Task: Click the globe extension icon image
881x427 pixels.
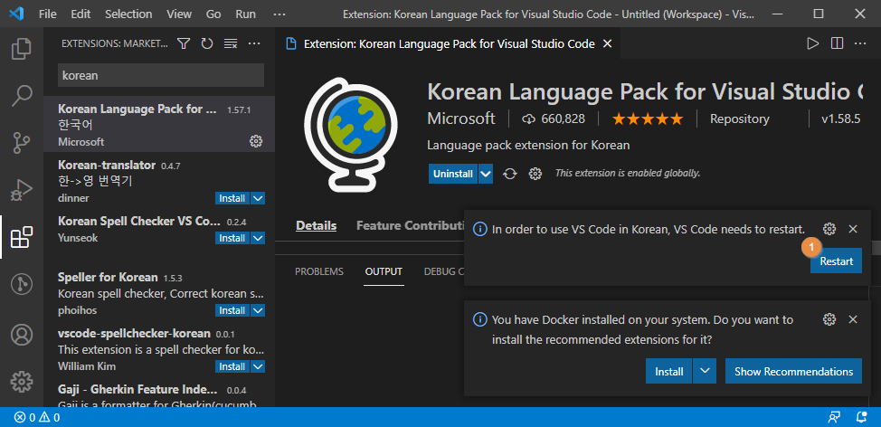Action: click(350, 133)
